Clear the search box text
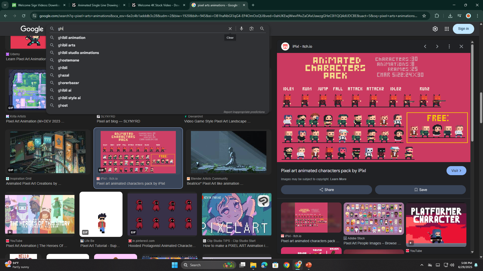 tap(230, 29)
